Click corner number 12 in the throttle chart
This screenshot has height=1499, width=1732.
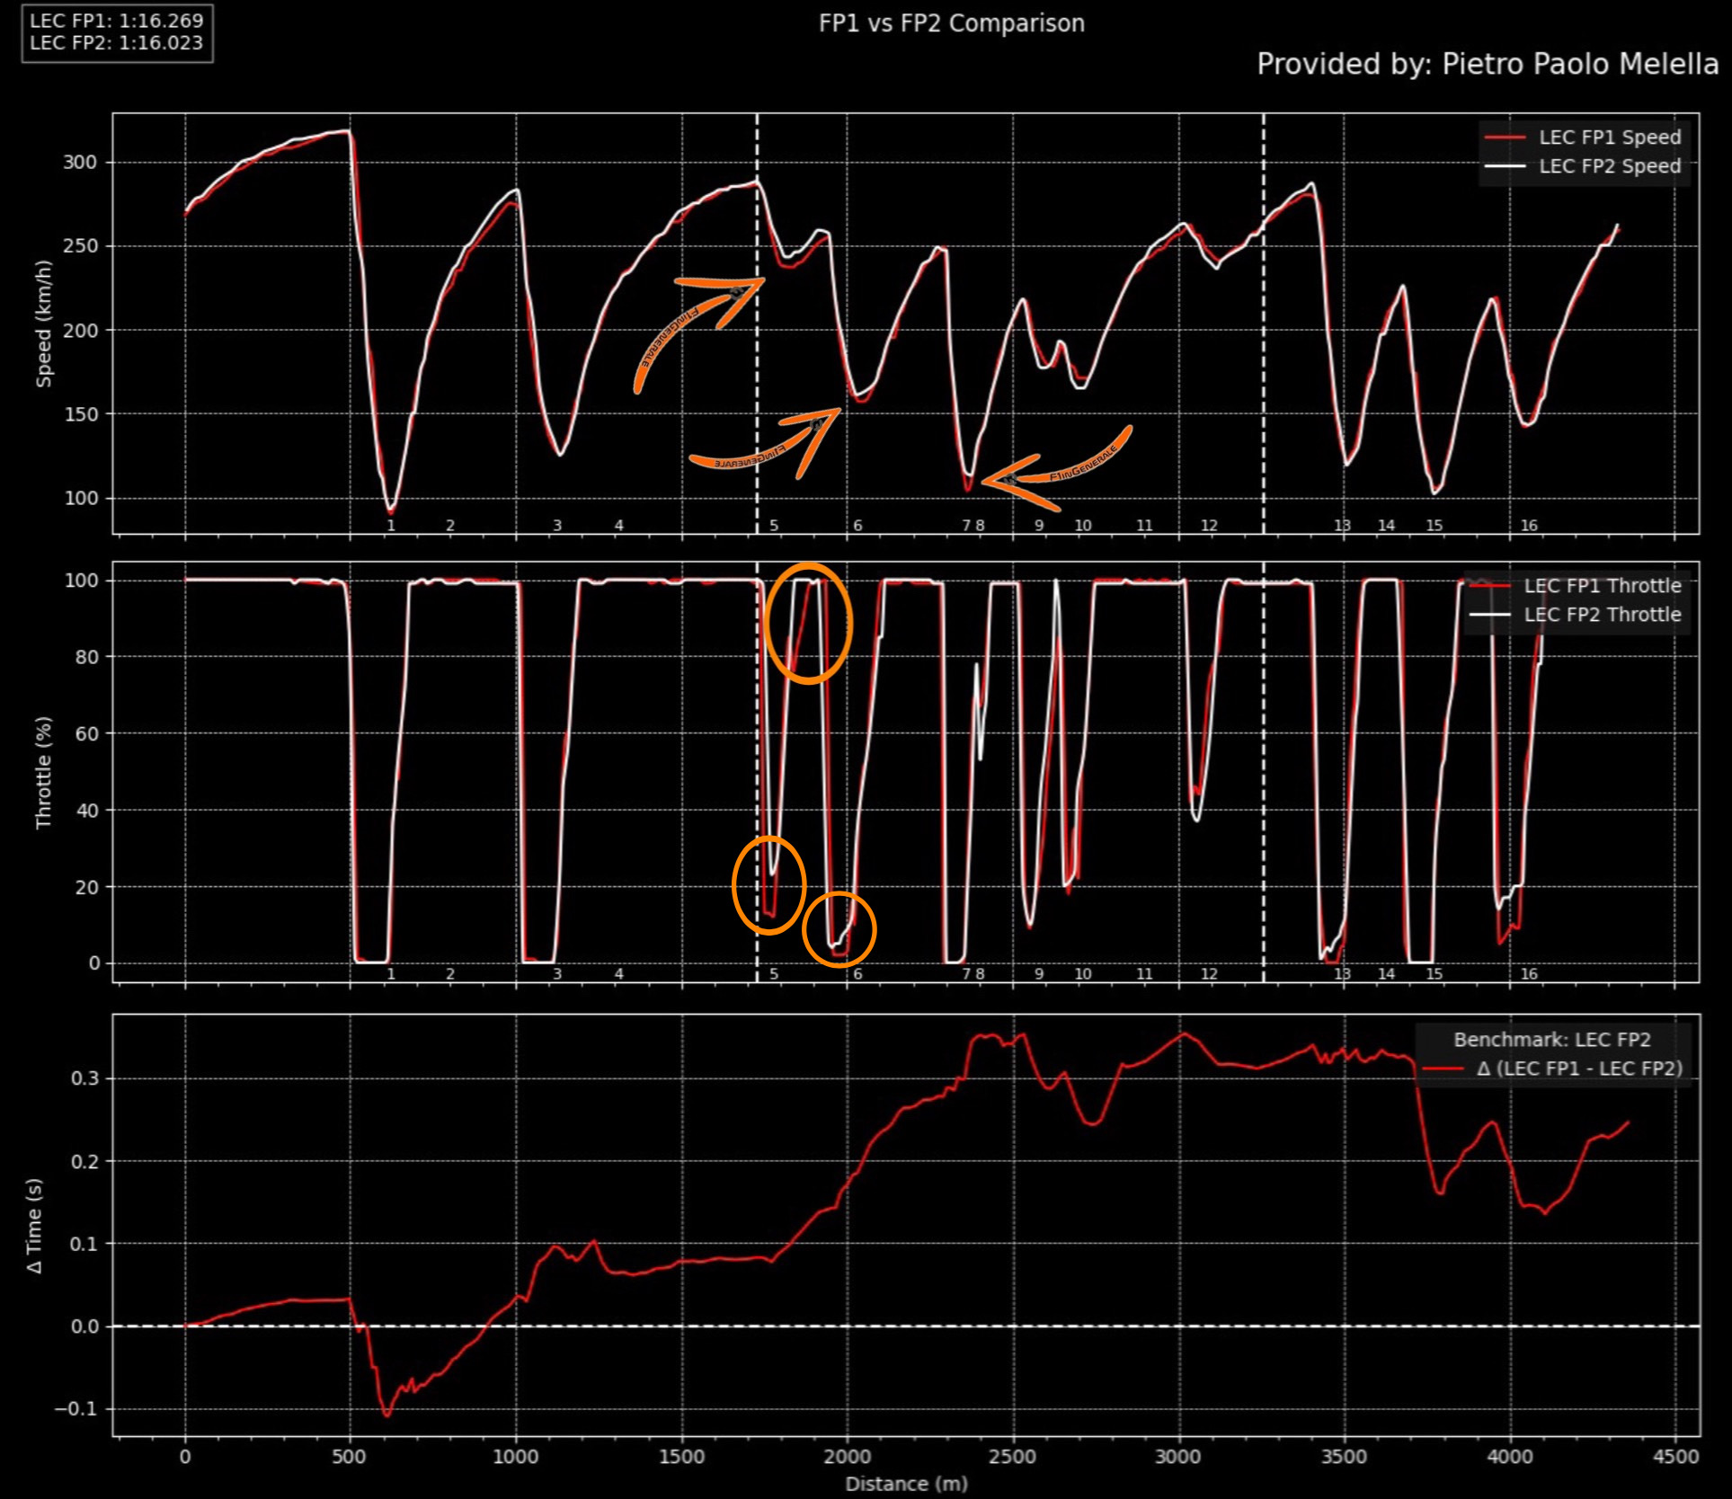(x=1209, y=973)
